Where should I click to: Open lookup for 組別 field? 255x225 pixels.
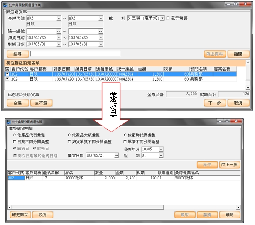[161, 155]
